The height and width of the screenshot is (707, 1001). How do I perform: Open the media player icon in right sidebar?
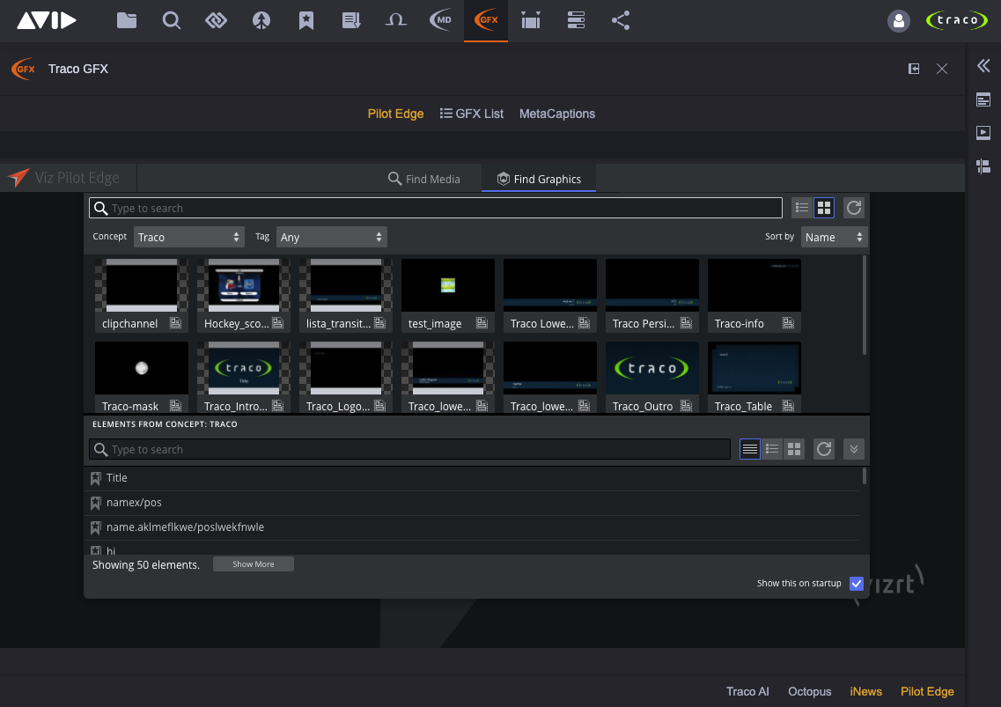coord(983,133)
